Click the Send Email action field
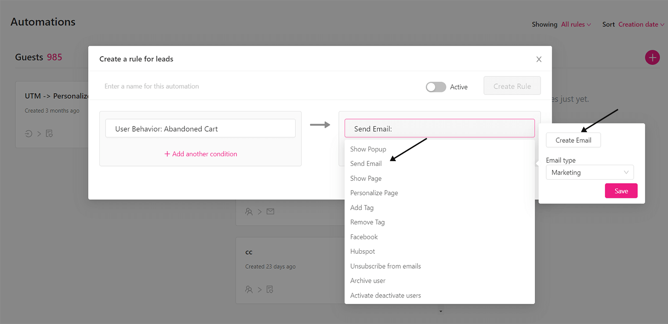Viewport: 668px width, 324px height. [439, 129]
